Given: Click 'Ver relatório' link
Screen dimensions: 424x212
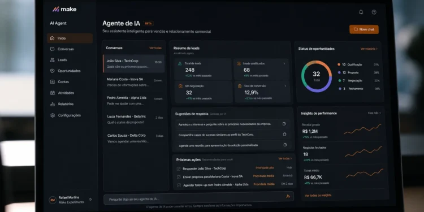Looking at the screenshot, I should tap(369, 49).
